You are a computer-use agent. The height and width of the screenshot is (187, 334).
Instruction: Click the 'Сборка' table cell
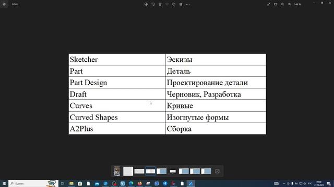(x=216, y=129)
